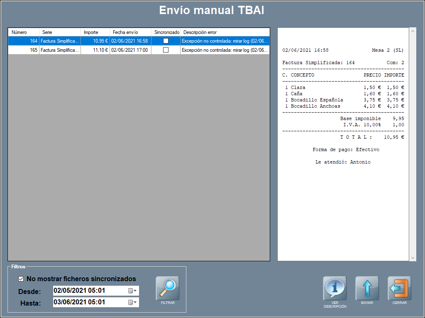Toggle Sincronizado checkbox for invoice 165
Screen dimensions: 425x318
coord(166,50)
